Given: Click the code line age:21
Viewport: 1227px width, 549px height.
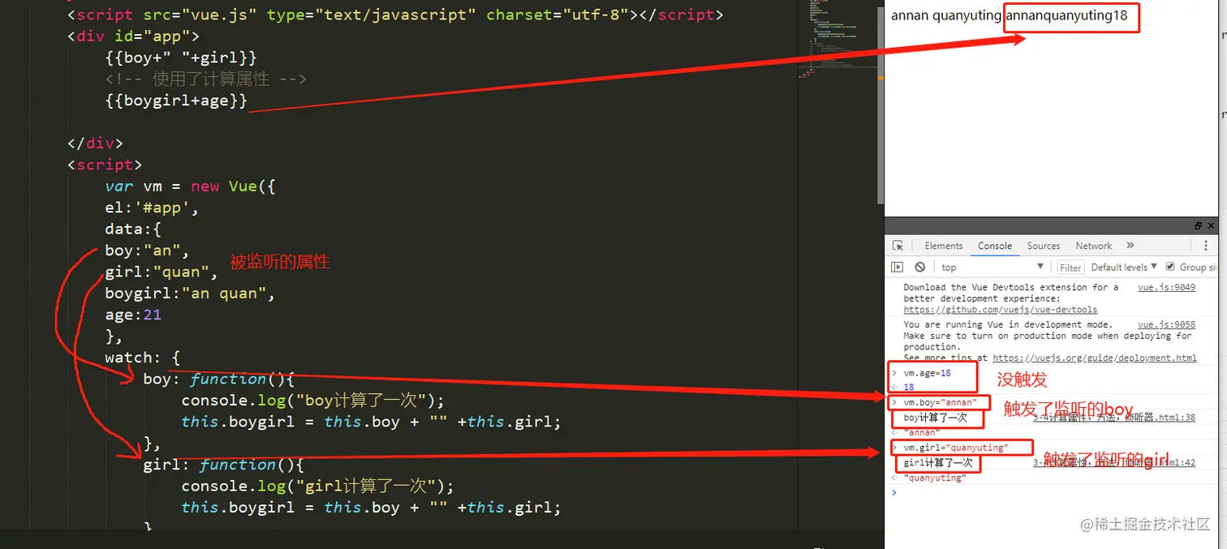Looking at the screenshot, I should click(x=133, y=315).
